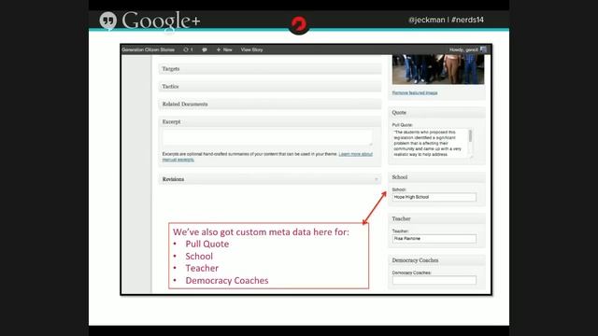The image size is (598, 336).
Task: Expand the Related Documents meta box
Action: point(270,104)
